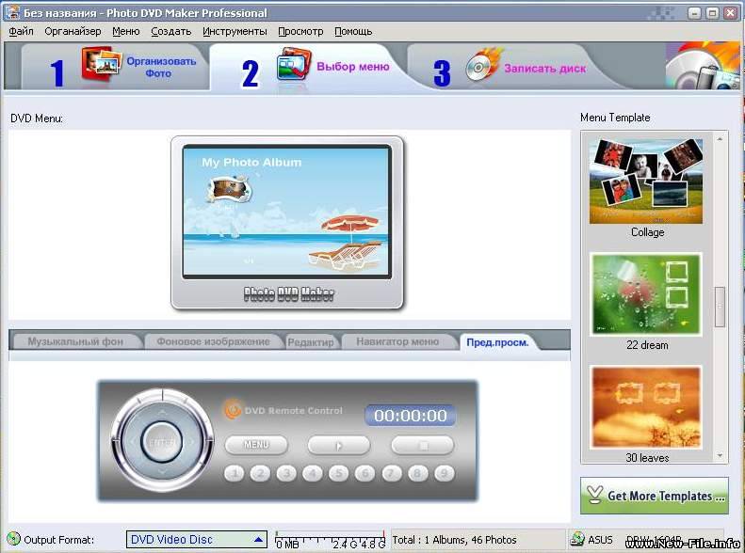
Task: Click number 3 on DVD remote
Action: (x=286, y=473)
